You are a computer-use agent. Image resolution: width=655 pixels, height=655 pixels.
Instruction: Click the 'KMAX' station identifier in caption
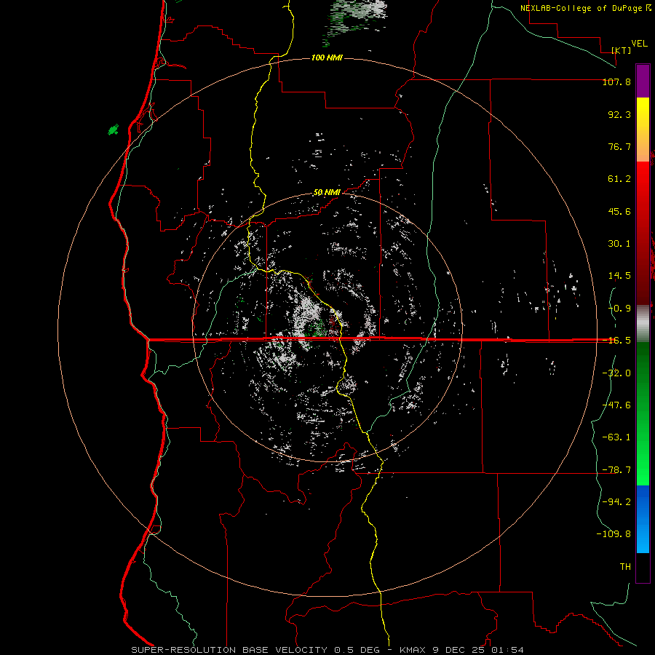point(413,650)
